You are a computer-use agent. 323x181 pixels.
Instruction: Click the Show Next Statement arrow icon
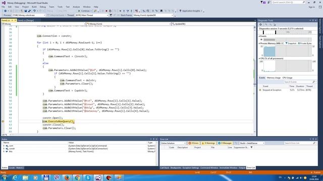point(120,11)
